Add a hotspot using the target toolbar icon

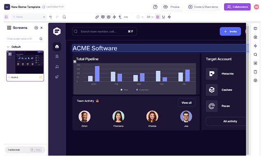coord(109,17)
